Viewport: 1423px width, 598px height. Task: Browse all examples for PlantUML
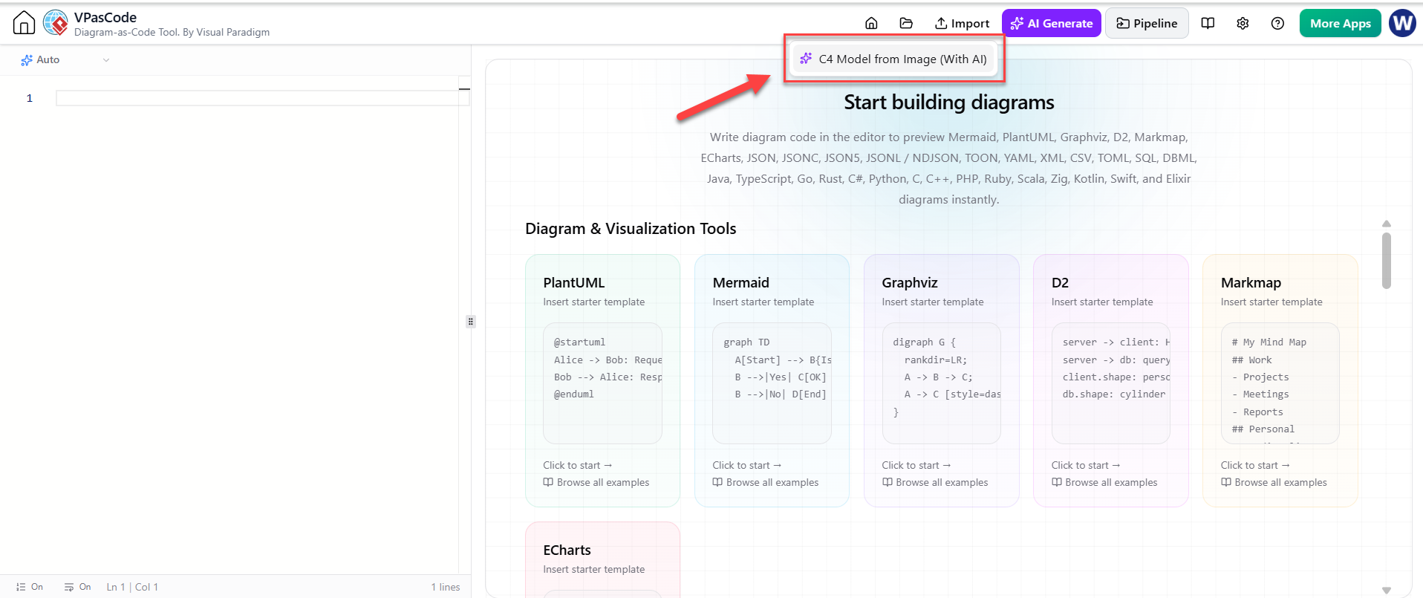[596, 482]
